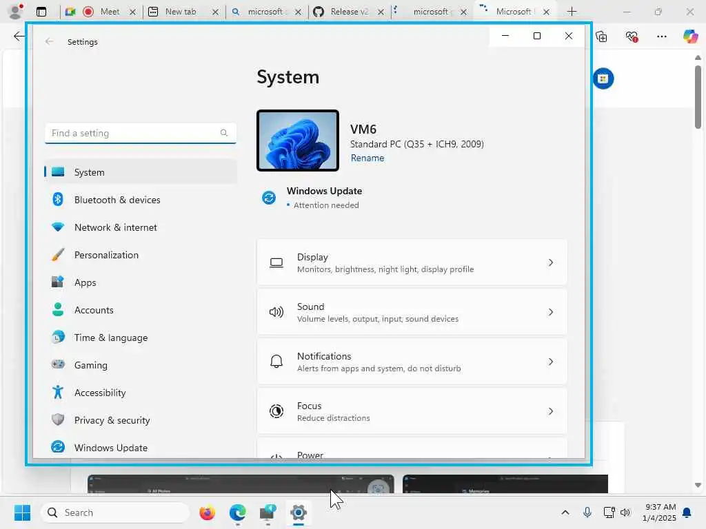Open the clock showing 9:37 AM
Screen dimensions: 706x529
(x=659, y=512)
